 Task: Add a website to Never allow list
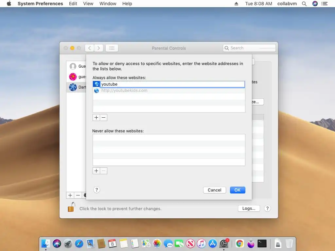[x=96, y=171]
